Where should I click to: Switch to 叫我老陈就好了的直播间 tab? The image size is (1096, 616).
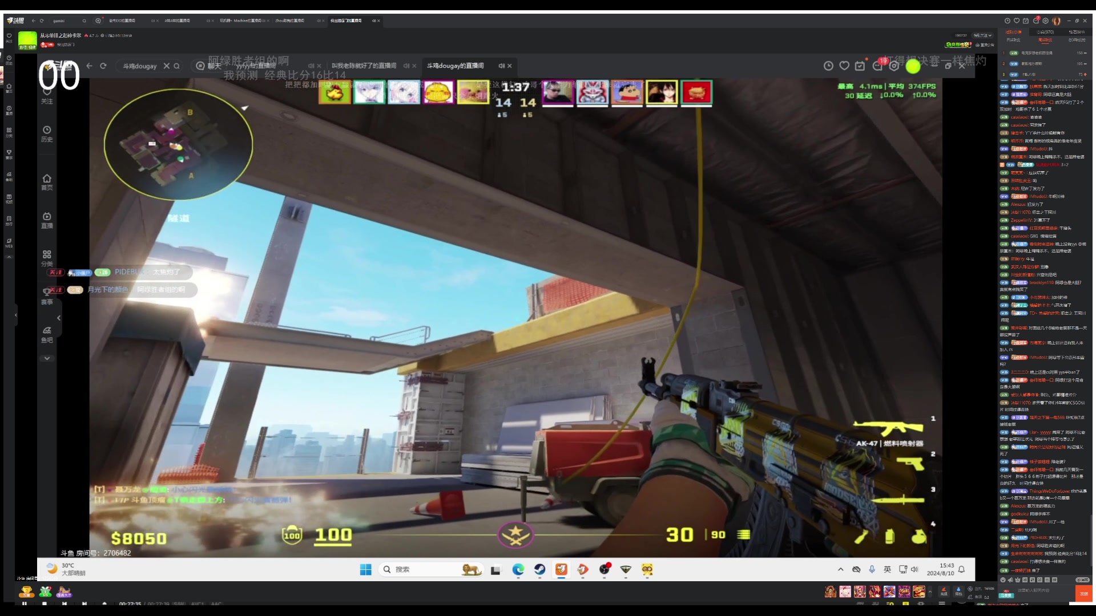click(x=364, y=66)
